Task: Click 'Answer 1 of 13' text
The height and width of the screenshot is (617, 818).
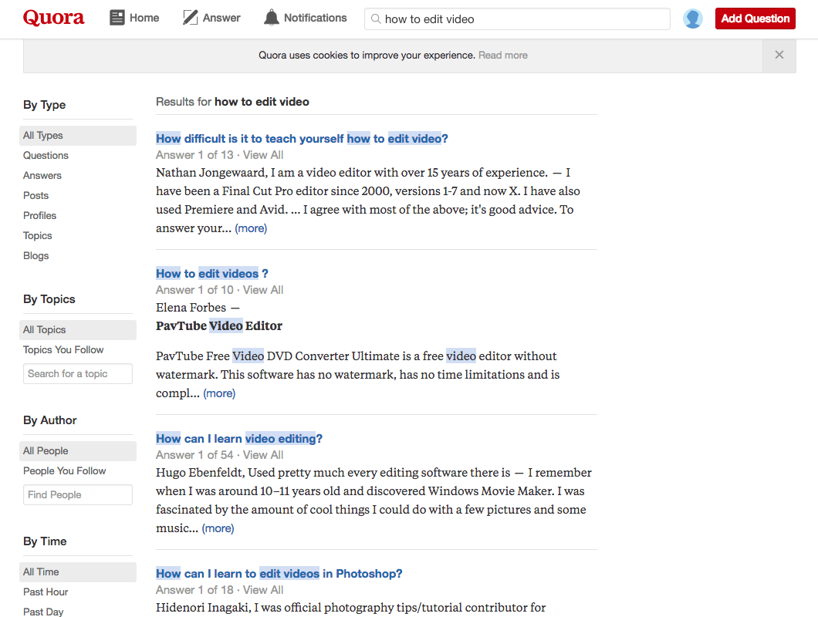Action: (194, 155)
